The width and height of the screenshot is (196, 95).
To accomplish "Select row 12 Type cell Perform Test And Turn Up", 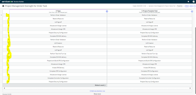I will point(58,54).
